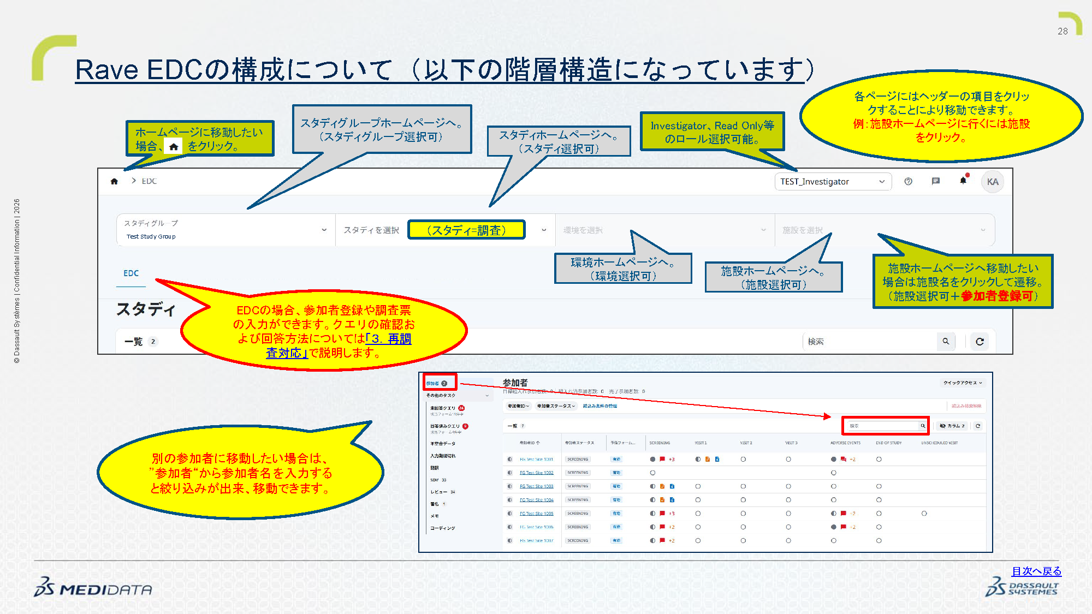This screenshot has height=614, width=1092.
Task: Select the EDC tab above スタディ
Action: (x=131, y=273)
